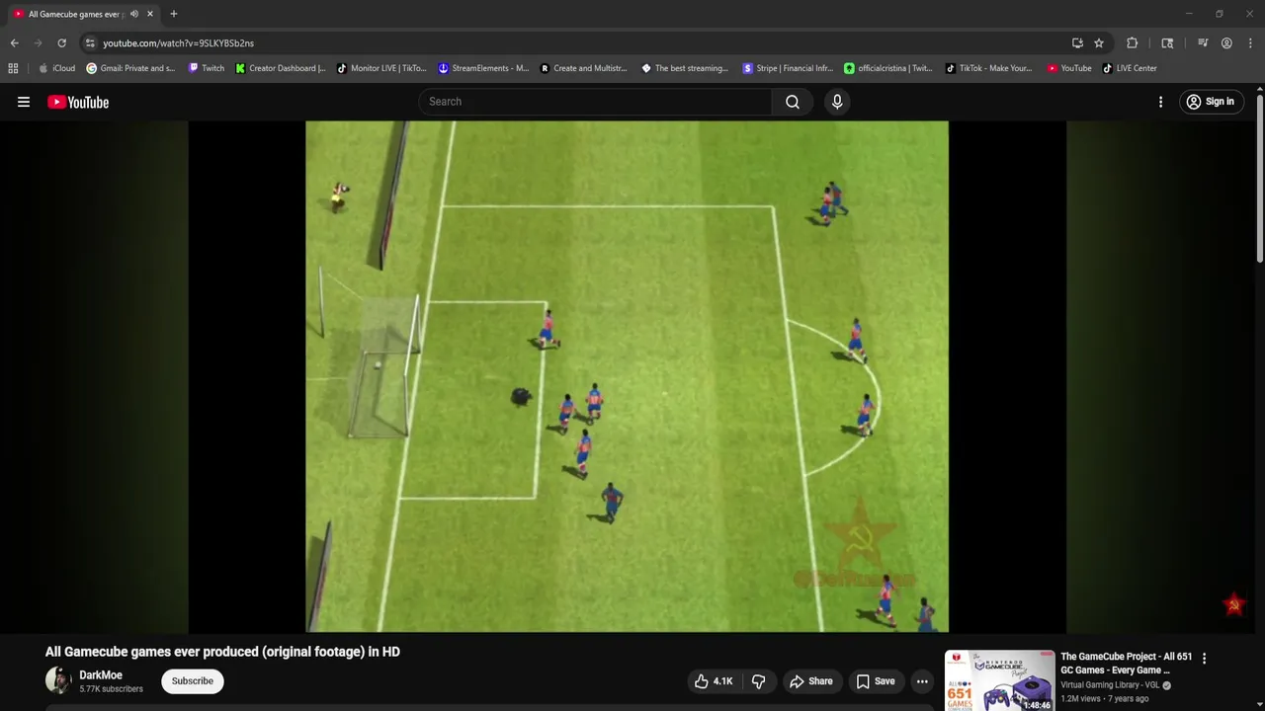The image size is (1265, 711).
Task: Click Virtual Gaming Library channel name
Action: pos(1110,685)
